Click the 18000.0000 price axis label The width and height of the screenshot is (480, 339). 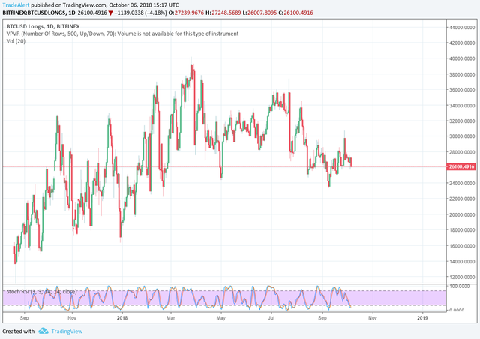462,230
